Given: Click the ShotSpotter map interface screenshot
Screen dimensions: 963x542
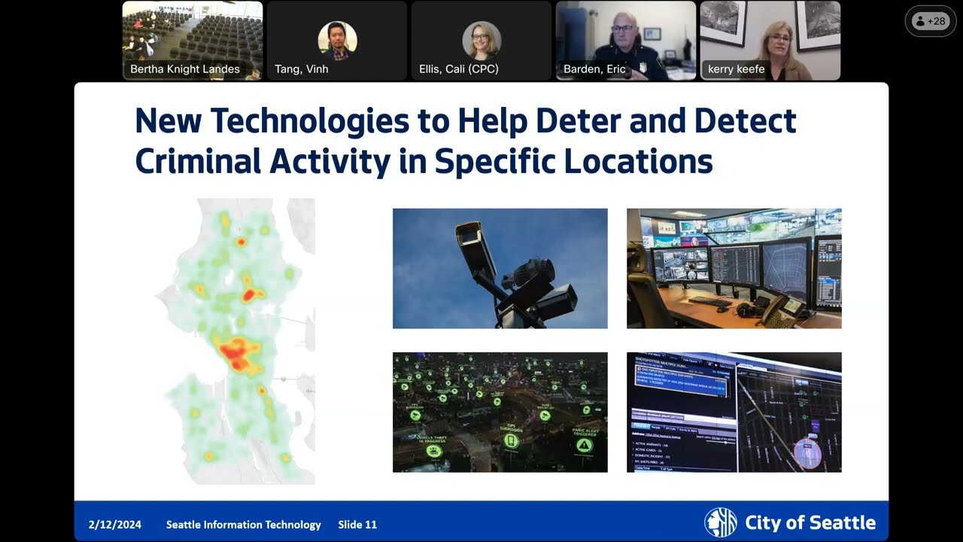Looking at the screenshot, I should click(x=734, y=413).
